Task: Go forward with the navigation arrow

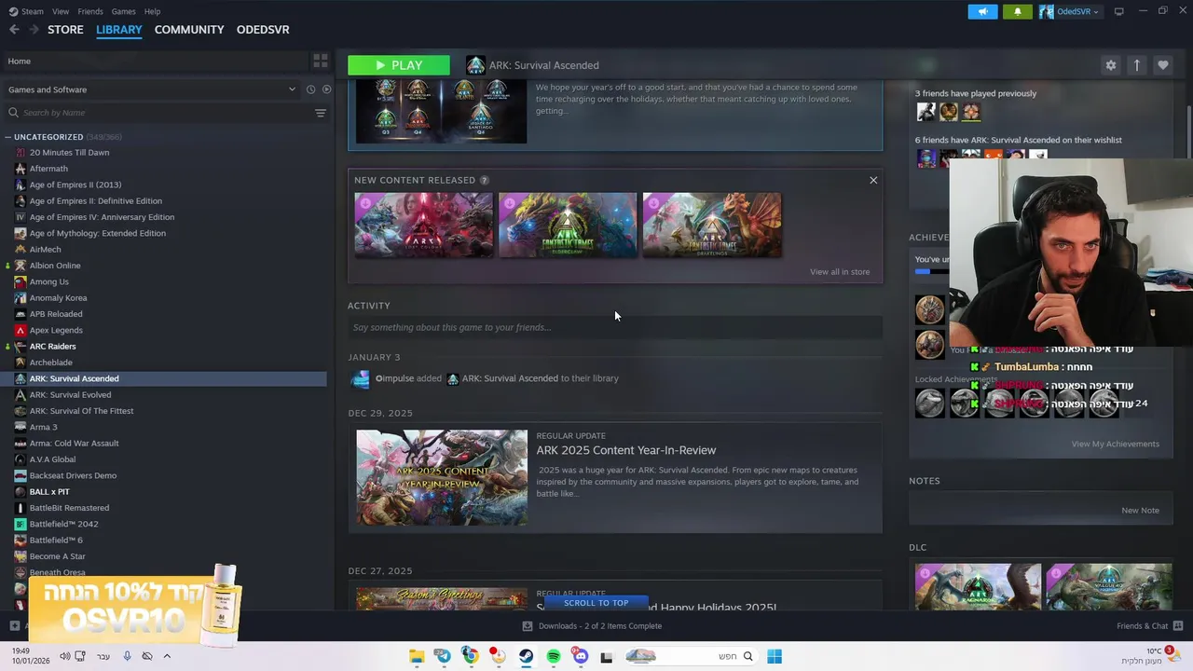Action: coord(34,30)
